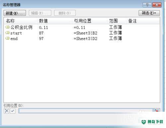Click 工作簿 scope in 公积金比例 row
Image resolution: width=166 pixels, height=128 pixels.
(x=116, y=27)
